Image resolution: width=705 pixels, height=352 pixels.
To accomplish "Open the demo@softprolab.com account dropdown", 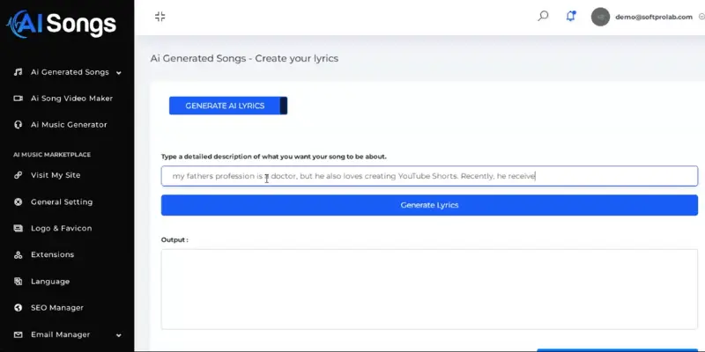I will tap(648, 17).
